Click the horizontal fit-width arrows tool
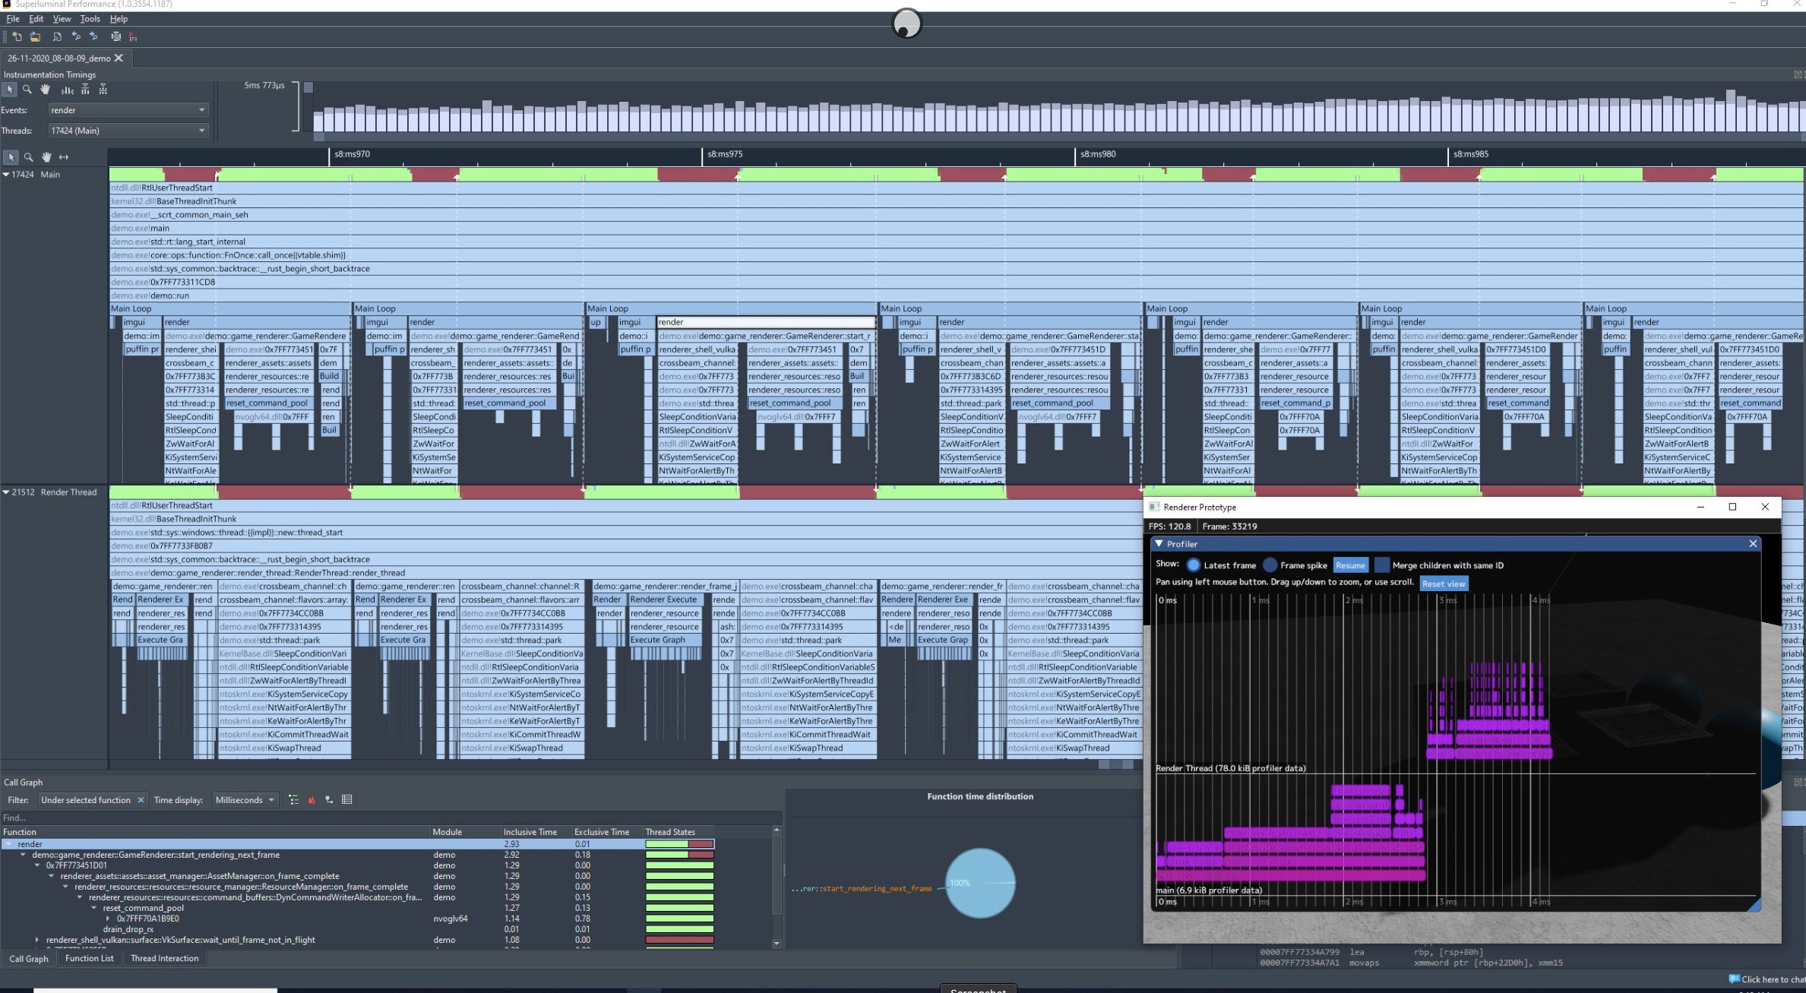This screenshot has height=993, width=1806. click(64, 157)
